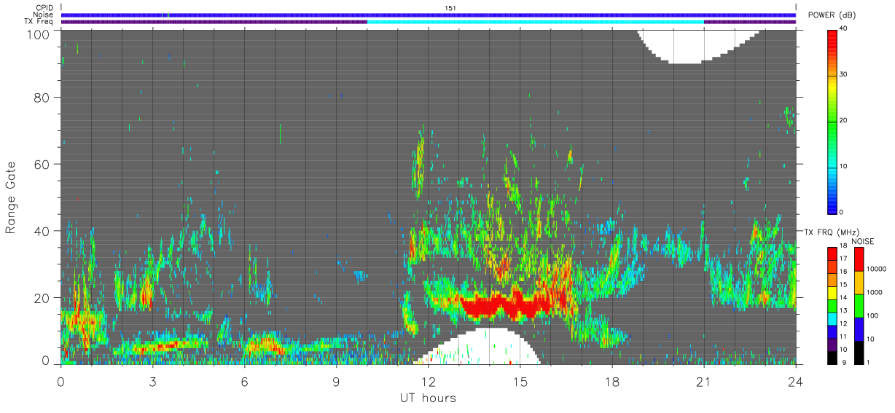Click the black swatch at the NOISE legend bottom
This screenshot has width=895, height=413.
(x=859, y=352)
